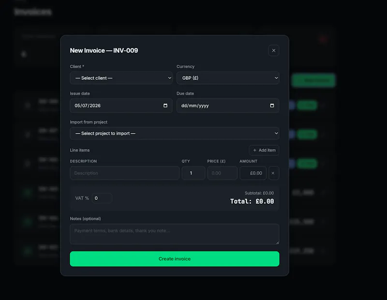Screen dimensions: 387x300
Task: Close the New Invoice dialog
Action: pyautogui.click(x=273, y=50)
